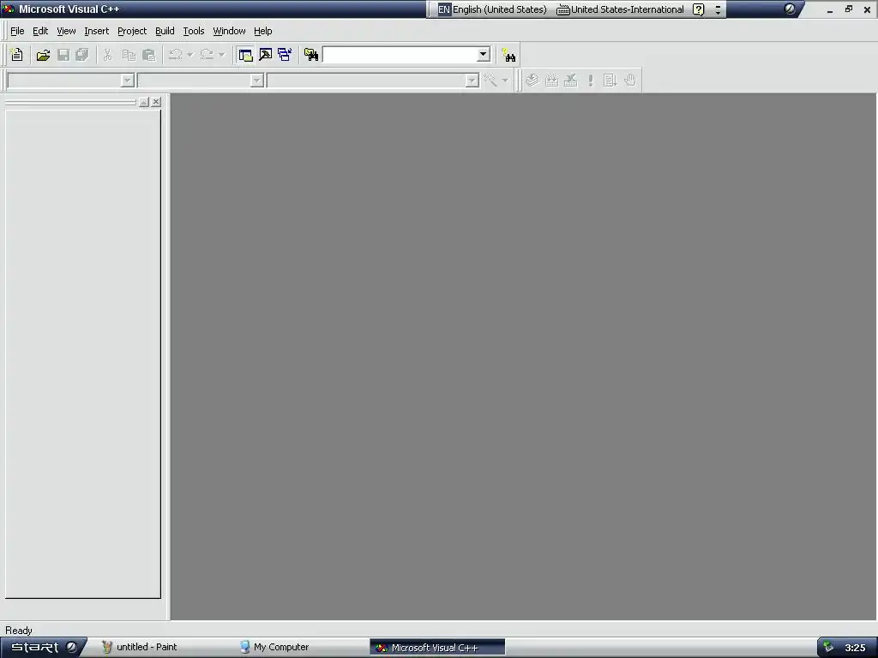Click the Ready status bar text
Screen dimensions: 878x658
tap(19, 630)
